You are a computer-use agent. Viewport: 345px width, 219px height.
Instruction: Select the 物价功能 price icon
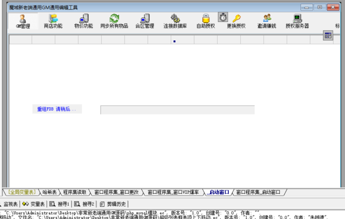[84, 21]
